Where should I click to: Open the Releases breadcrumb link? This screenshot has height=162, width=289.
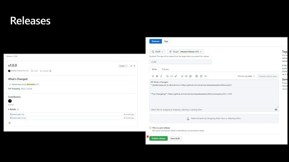(9, 56)
